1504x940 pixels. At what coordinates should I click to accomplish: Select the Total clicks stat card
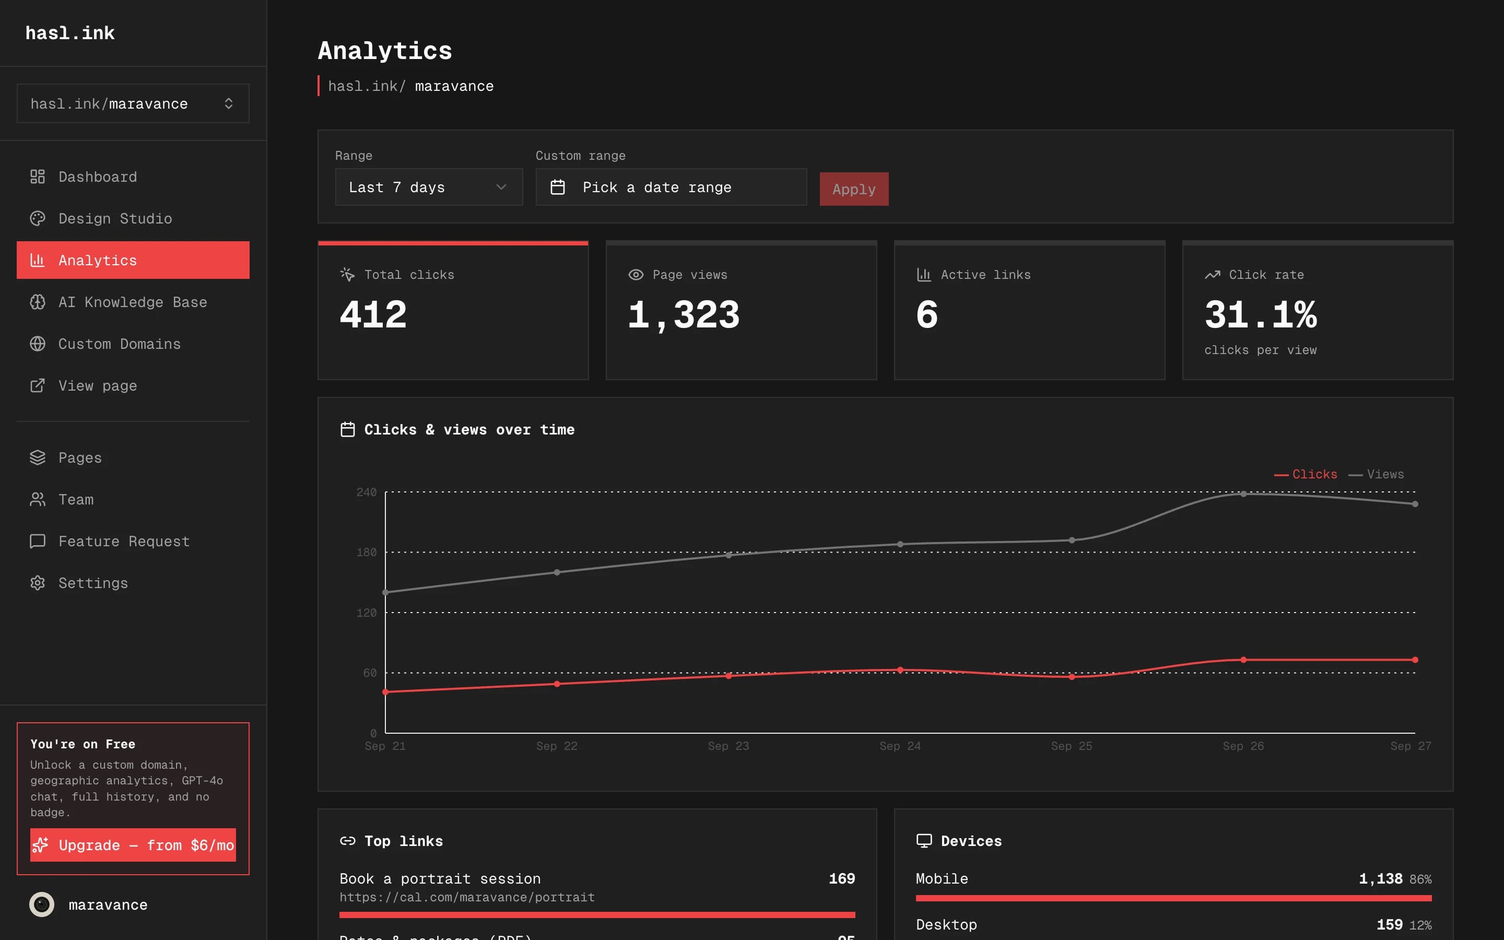point(453,310)
